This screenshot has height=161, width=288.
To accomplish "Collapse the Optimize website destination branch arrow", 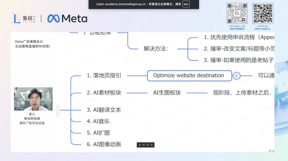I will [237, 76].
